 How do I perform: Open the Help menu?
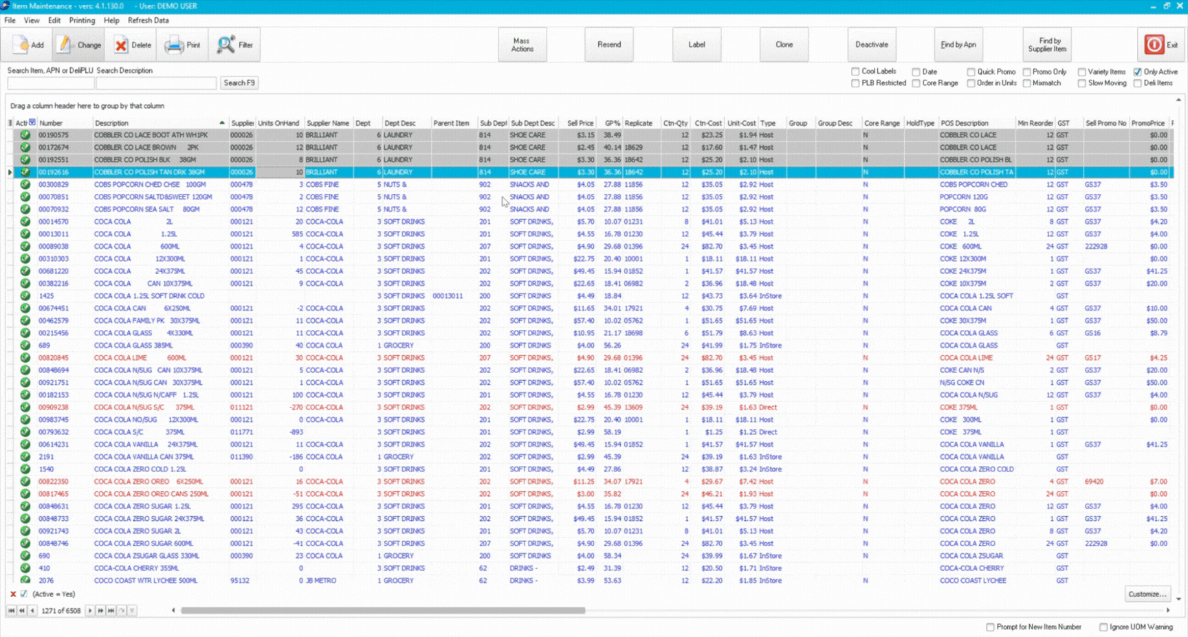click(x=111, y=21)
